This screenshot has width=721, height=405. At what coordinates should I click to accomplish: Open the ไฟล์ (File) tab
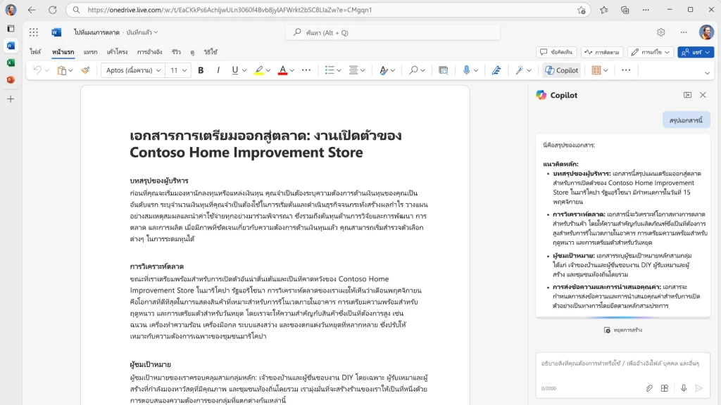[35, 52]
